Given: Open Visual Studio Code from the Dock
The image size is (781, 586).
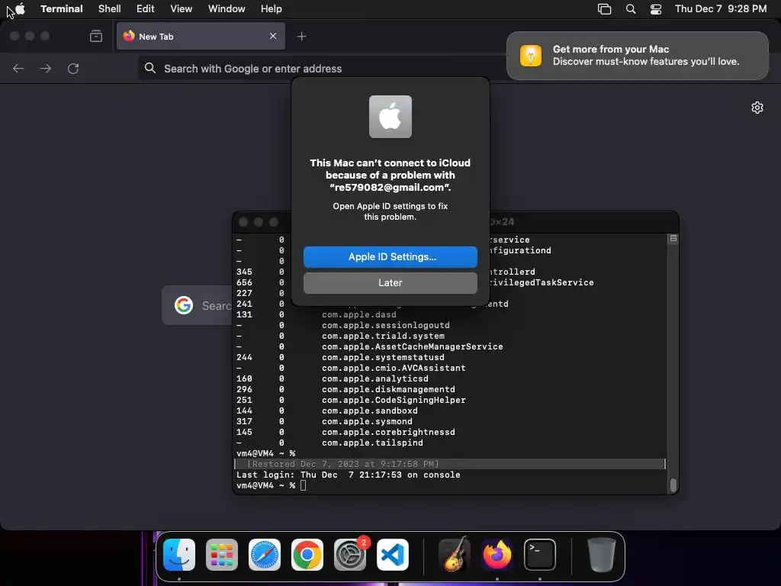Looking at the screenshot, I should [393, 555].
